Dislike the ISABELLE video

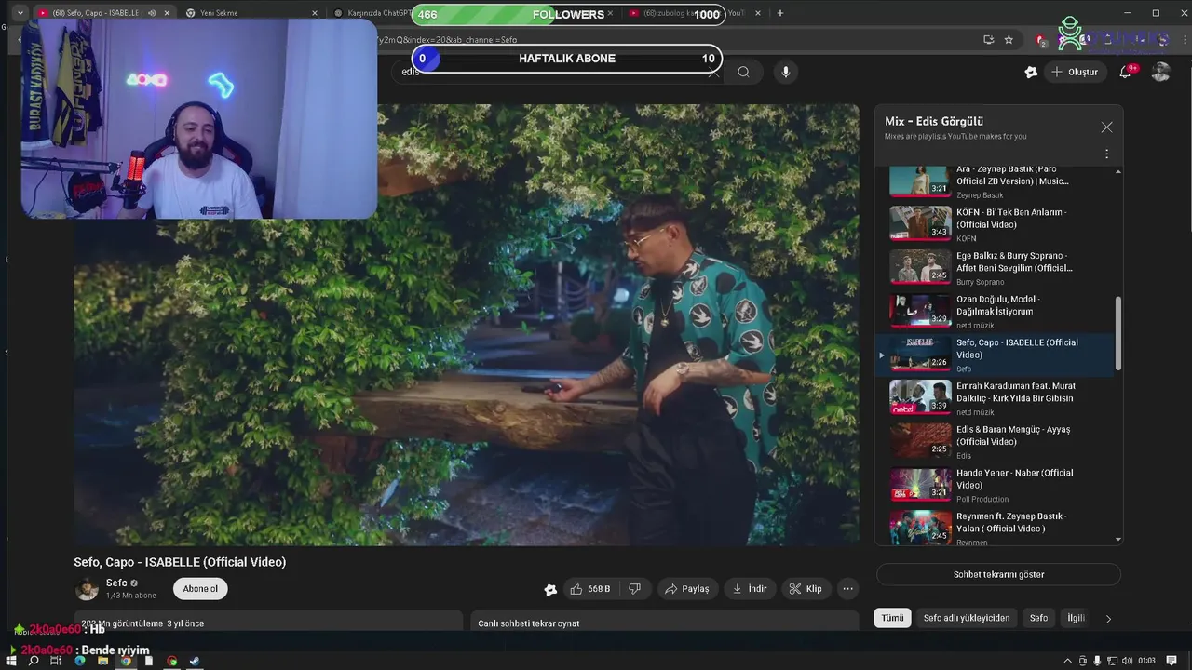(634, 589)
